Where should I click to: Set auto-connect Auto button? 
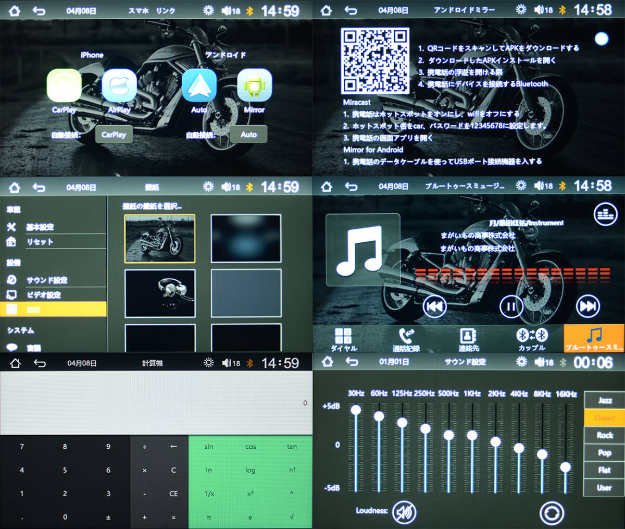[x=248, y=134]
